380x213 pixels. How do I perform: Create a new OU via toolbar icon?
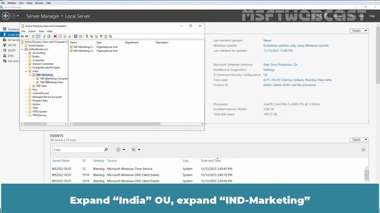96,36
